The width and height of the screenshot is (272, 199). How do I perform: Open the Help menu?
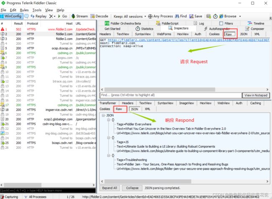point(60,10)
